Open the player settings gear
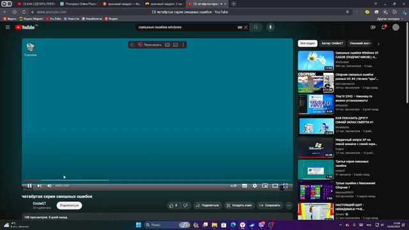The image size is (409, 230). pos(254,186)
